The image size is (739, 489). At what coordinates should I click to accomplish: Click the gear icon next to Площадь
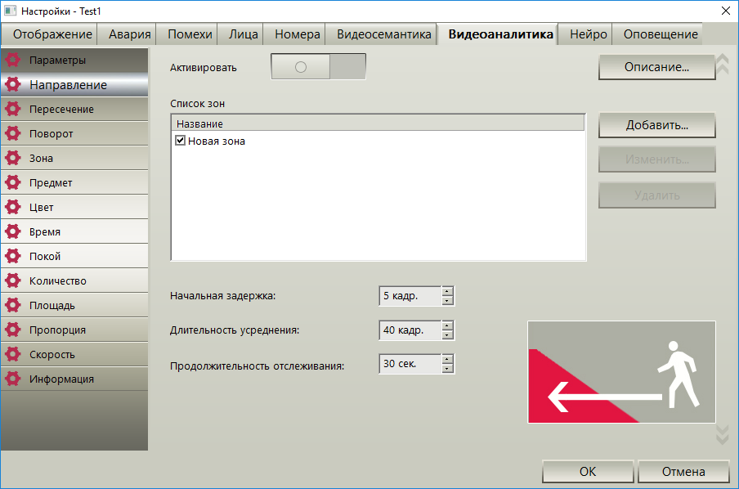[x=13, y=305]
